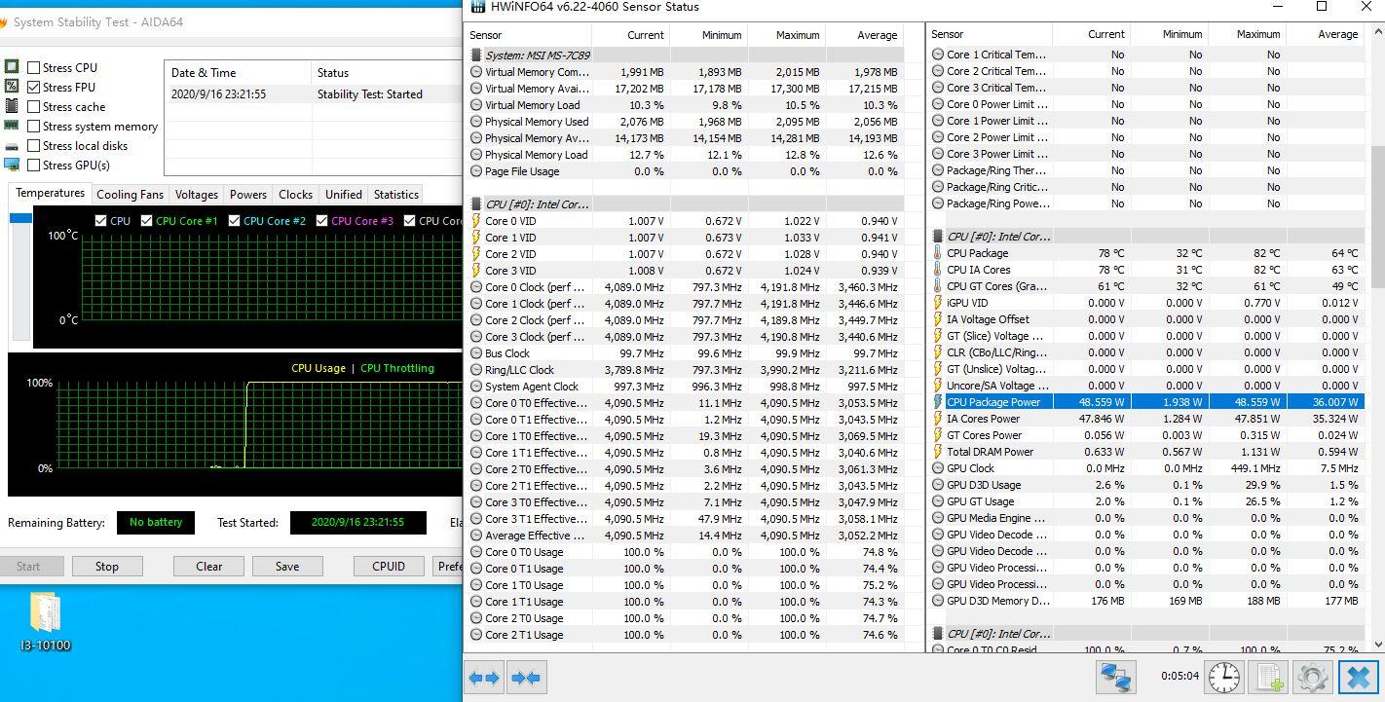Click the CPUID button in AIDA64
Screen dimensions: 1385x702
[389, 566]
